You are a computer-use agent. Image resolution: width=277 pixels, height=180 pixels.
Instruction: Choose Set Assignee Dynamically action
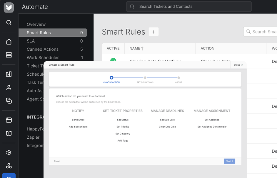pyautogui.click(x=212, y=127)
